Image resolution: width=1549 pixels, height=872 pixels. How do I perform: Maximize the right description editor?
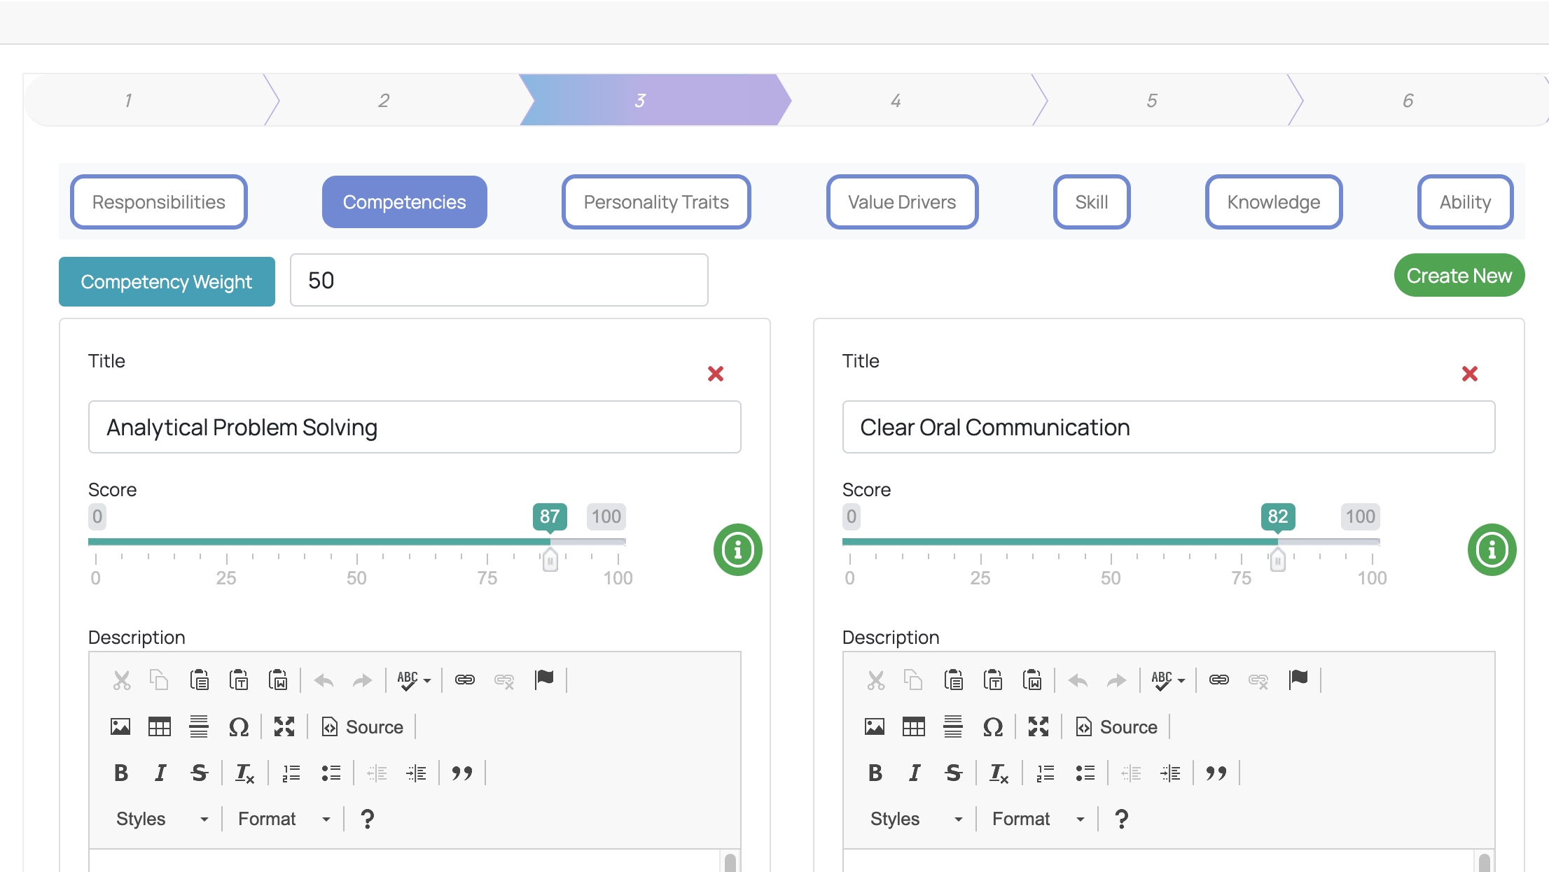point(1039,726)
